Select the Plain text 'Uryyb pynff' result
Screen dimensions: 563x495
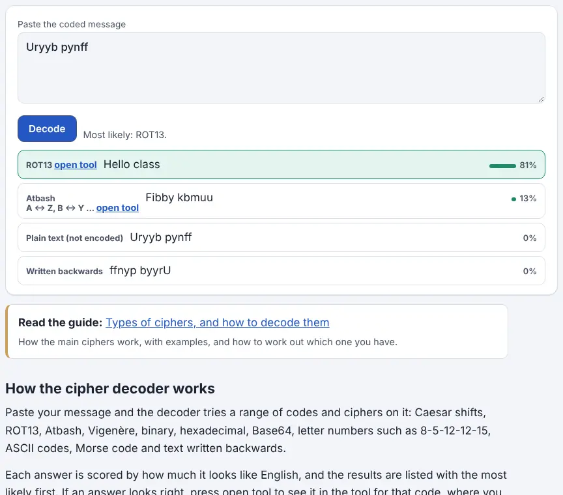tap(281, 237)
